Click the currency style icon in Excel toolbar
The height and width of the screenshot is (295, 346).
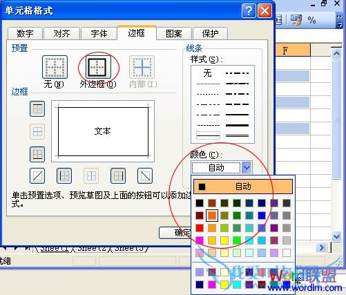[x=296, y=20]
